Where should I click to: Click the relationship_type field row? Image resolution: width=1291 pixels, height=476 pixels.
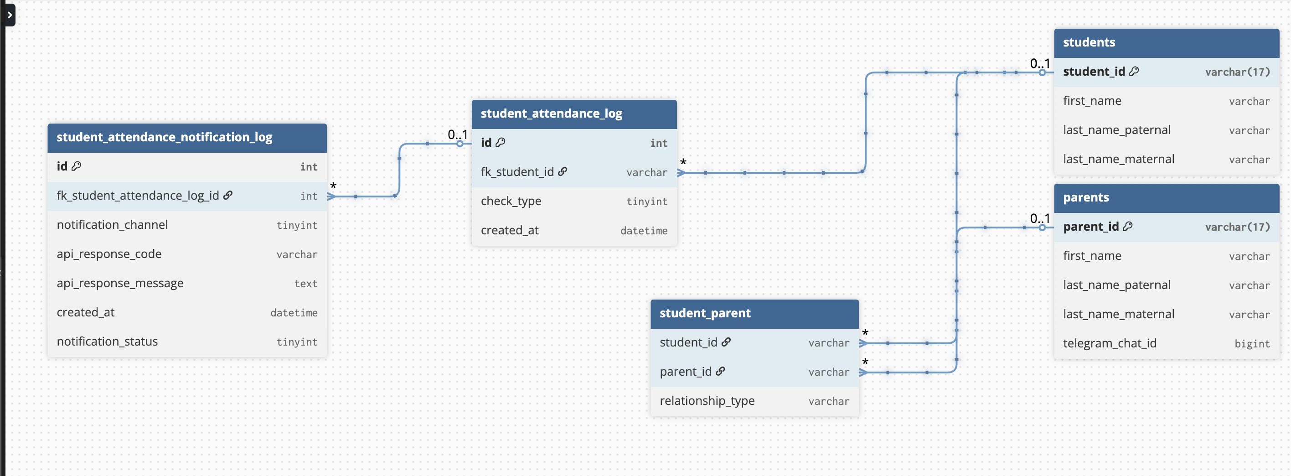click(754, 401)
